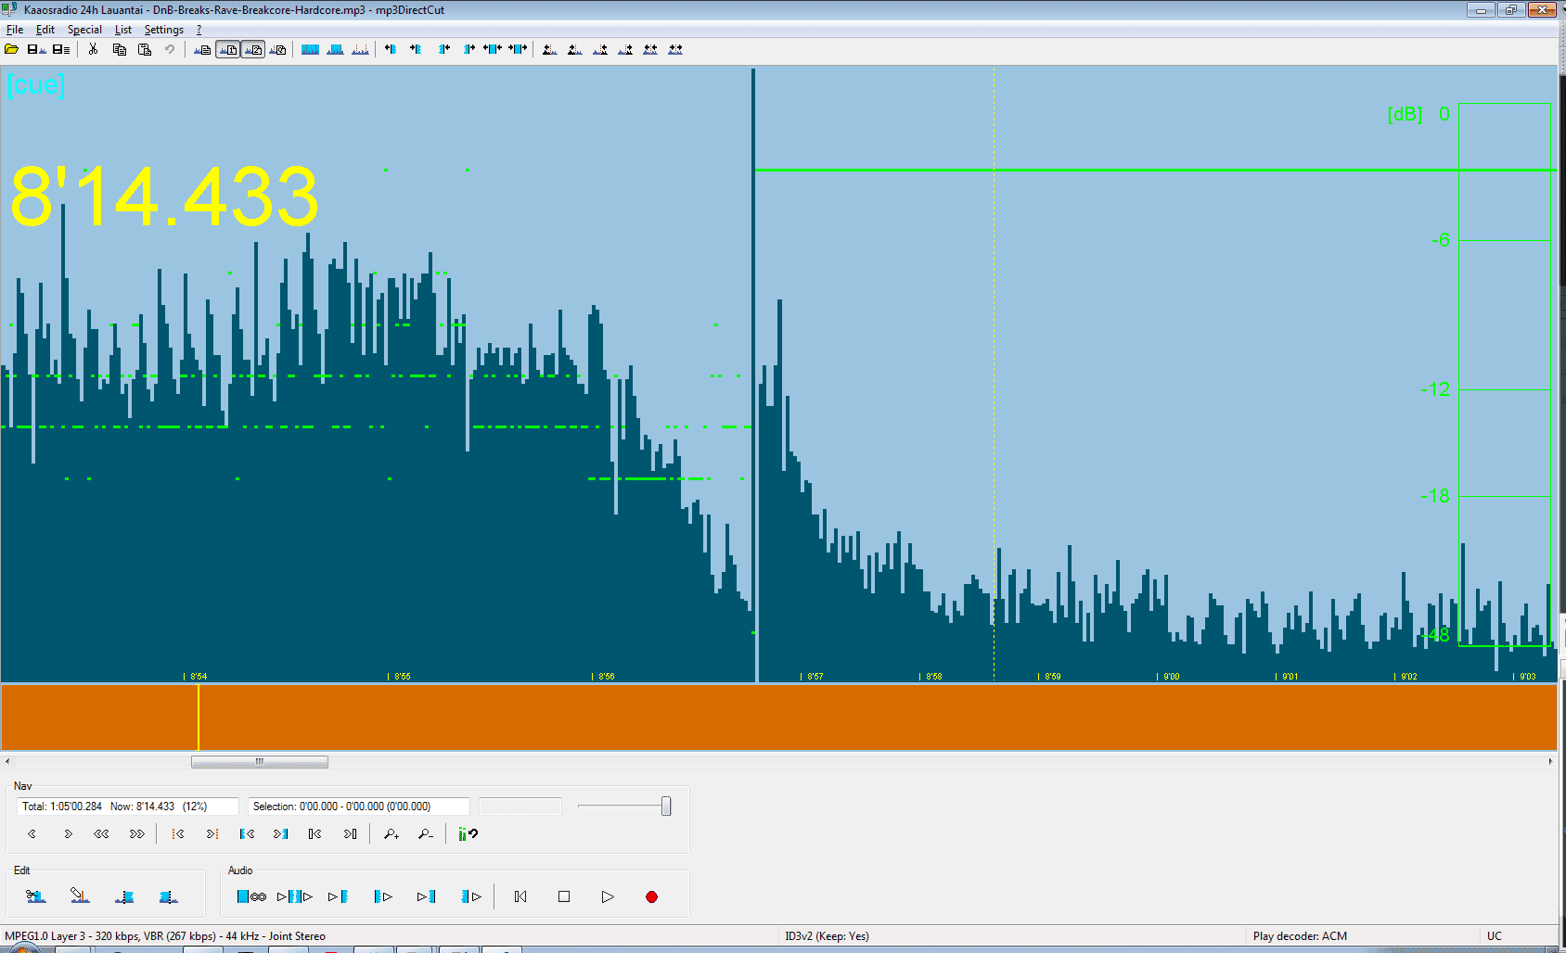The width and height of the screenshot is (1566, 953).
Task: Start playback with the play triangle button
Action: 608,896
